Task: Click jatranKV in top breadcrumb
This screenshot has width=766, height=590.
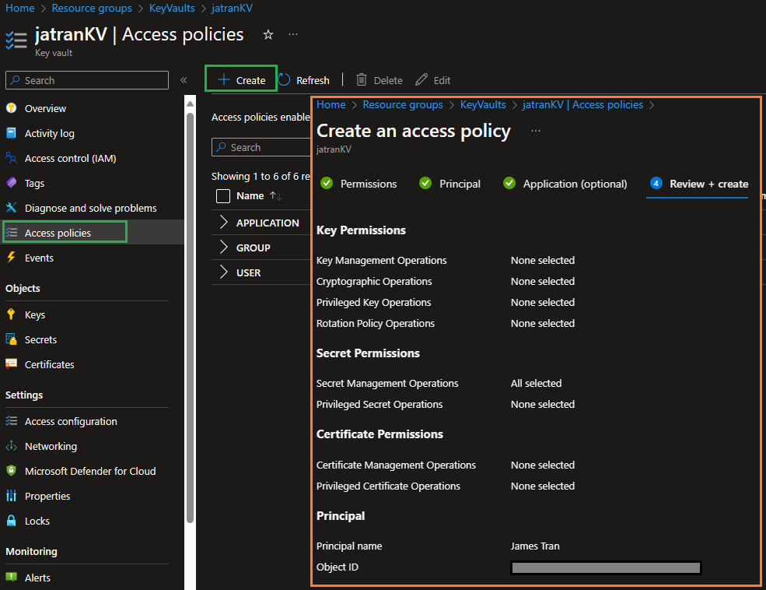Action: tap(232, 9)
